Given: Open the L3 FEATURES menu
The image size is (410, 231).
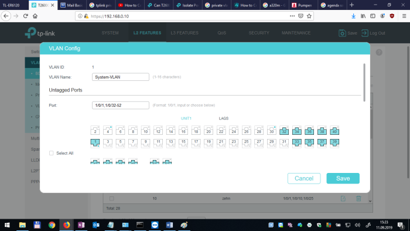Looking at the screenshot, I should click(x=184, y=33).
